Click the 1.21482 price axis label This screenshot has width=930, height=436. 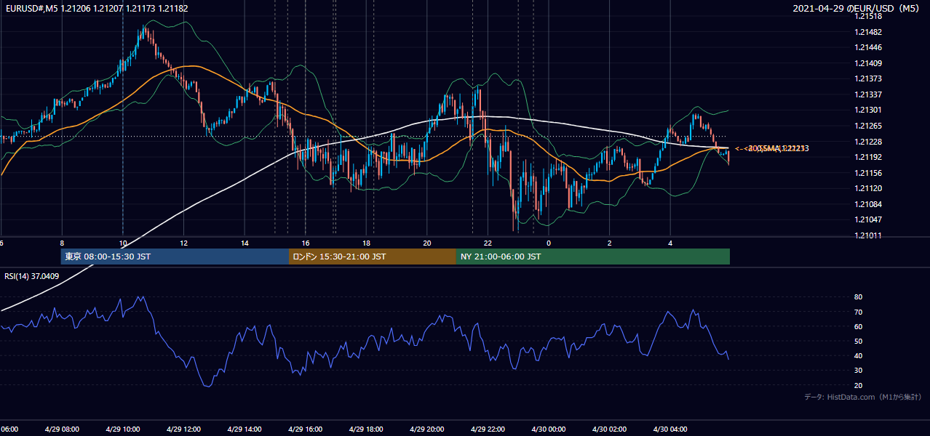coord(869,32)
